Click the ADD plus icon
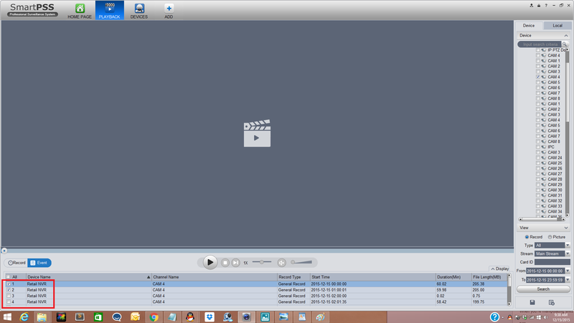574x323 pixels. (x=169, y=9)
